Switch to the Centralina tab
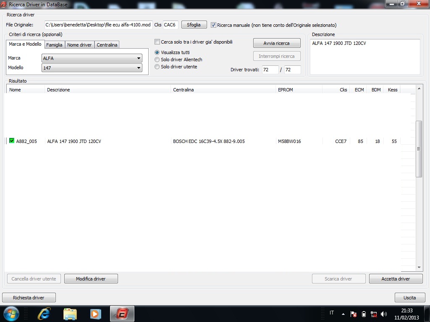This screenshot has height=322, width=430. (107, 44)
